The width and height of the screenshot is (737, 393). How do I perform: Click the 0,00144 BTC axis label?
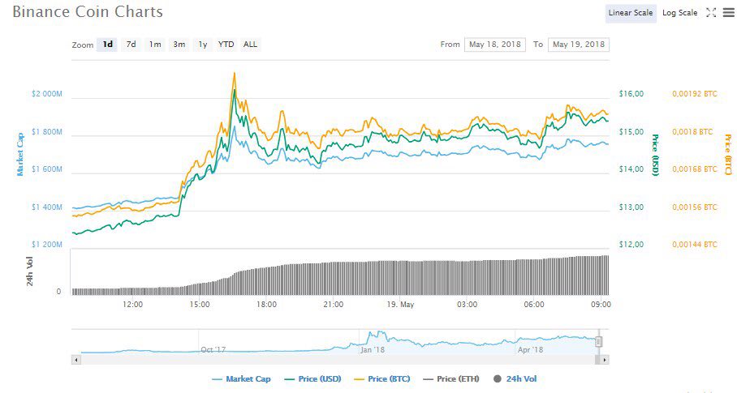[x=695, y=245]
